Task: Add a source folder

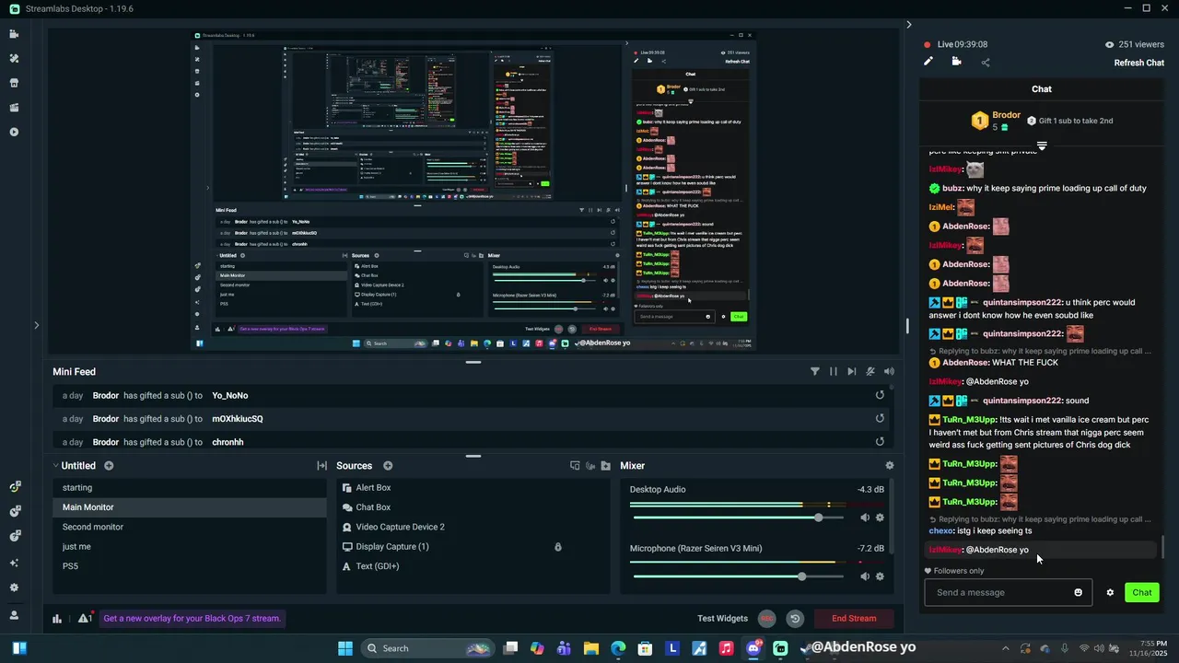Action: [x=605, y=466]
